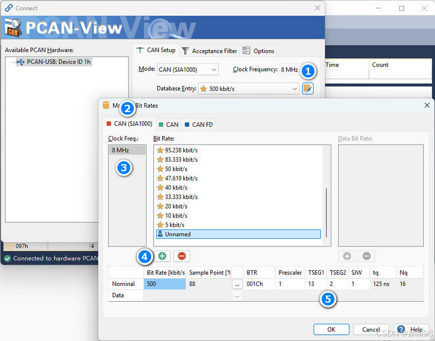435x341 pixels.
Task: Click the red remove bit rate button
Action: [x=182, y=256]
